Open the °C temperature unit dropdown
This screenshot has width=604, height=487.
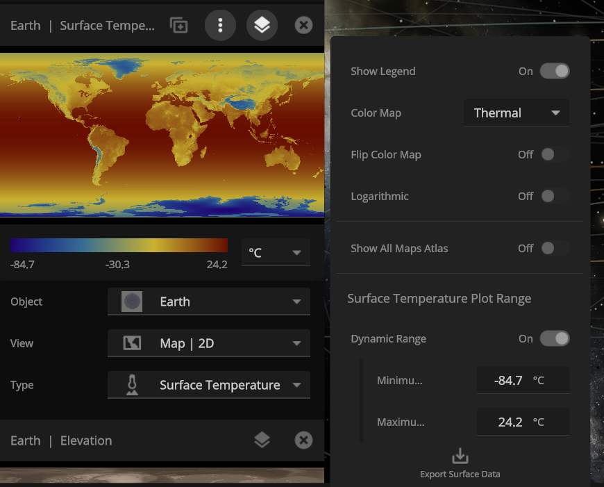click(275, 253)
